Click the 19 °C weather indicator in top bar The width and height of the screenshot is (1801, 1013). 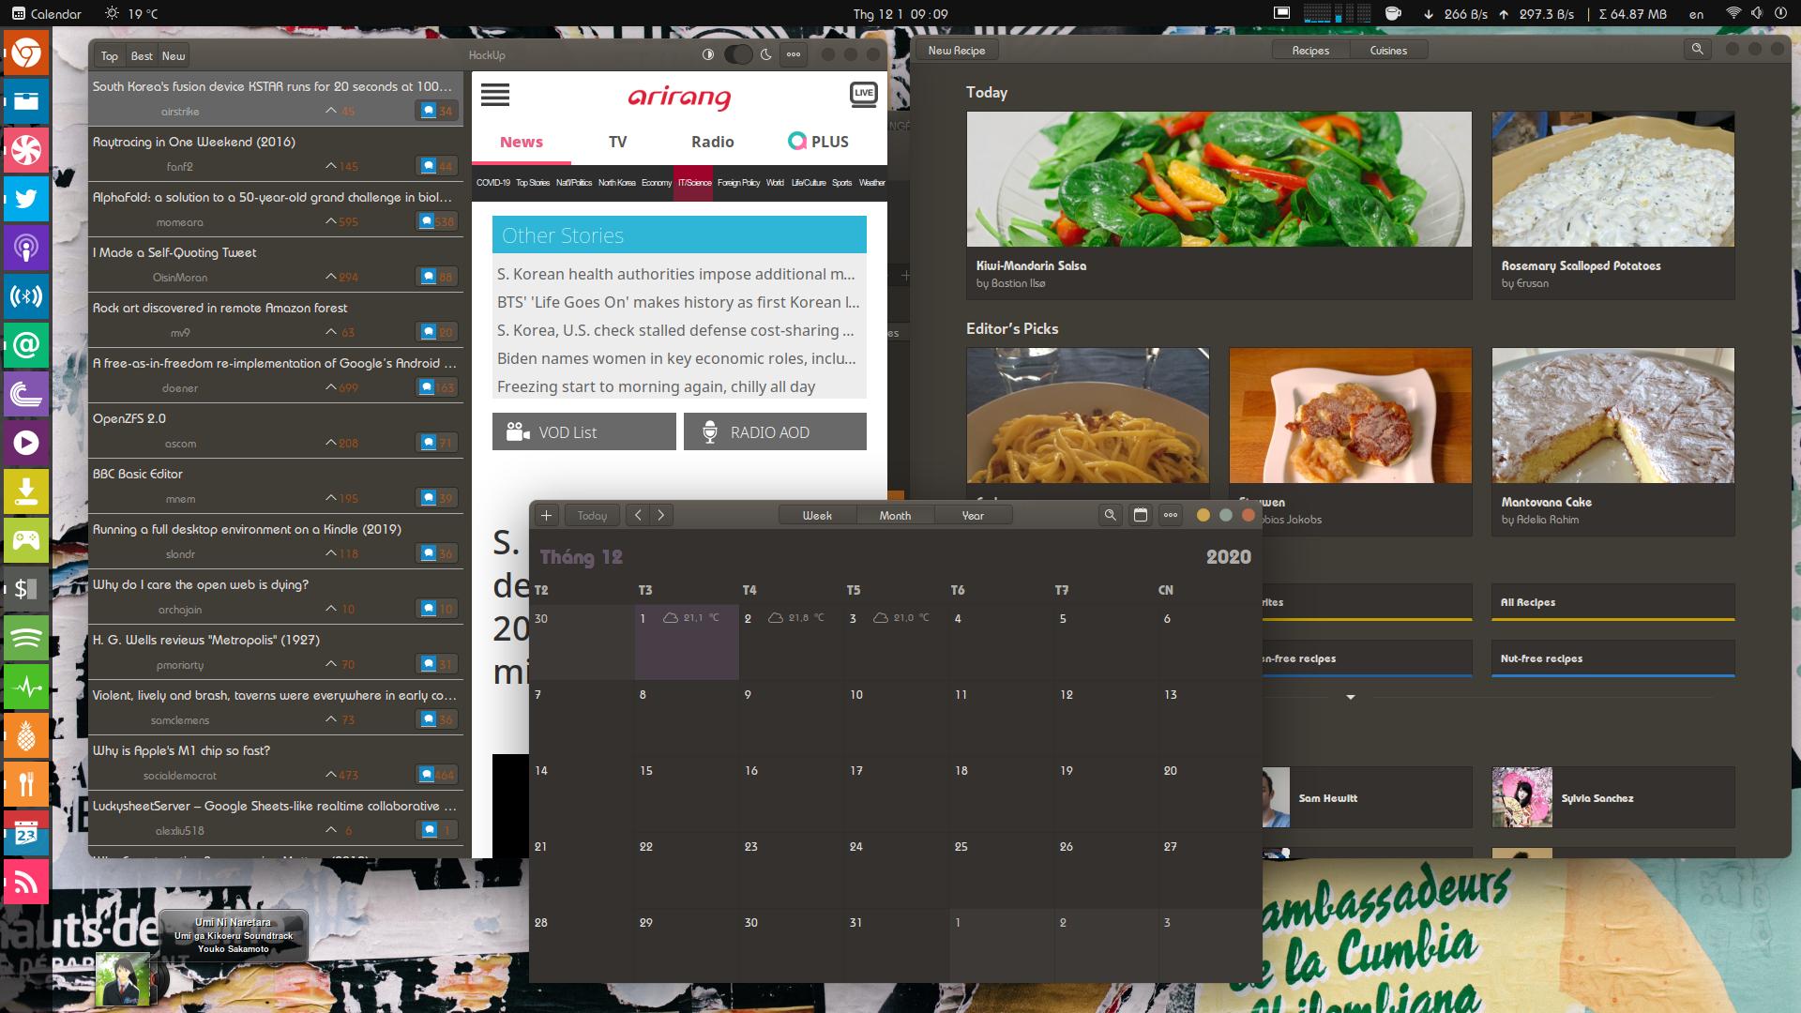pyautogui.click(x=131, y=13)
